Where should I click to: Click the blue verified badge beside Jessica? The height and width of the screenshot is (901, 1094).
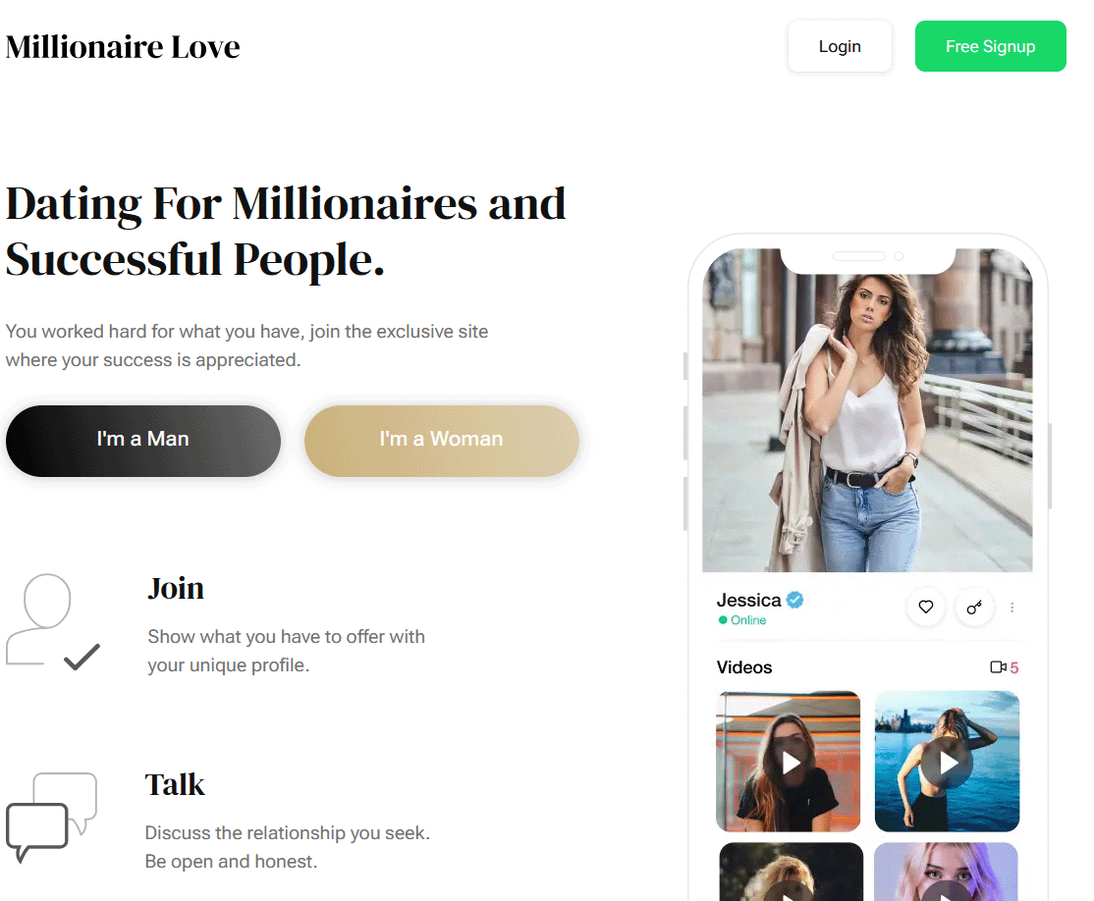point(794,599)
